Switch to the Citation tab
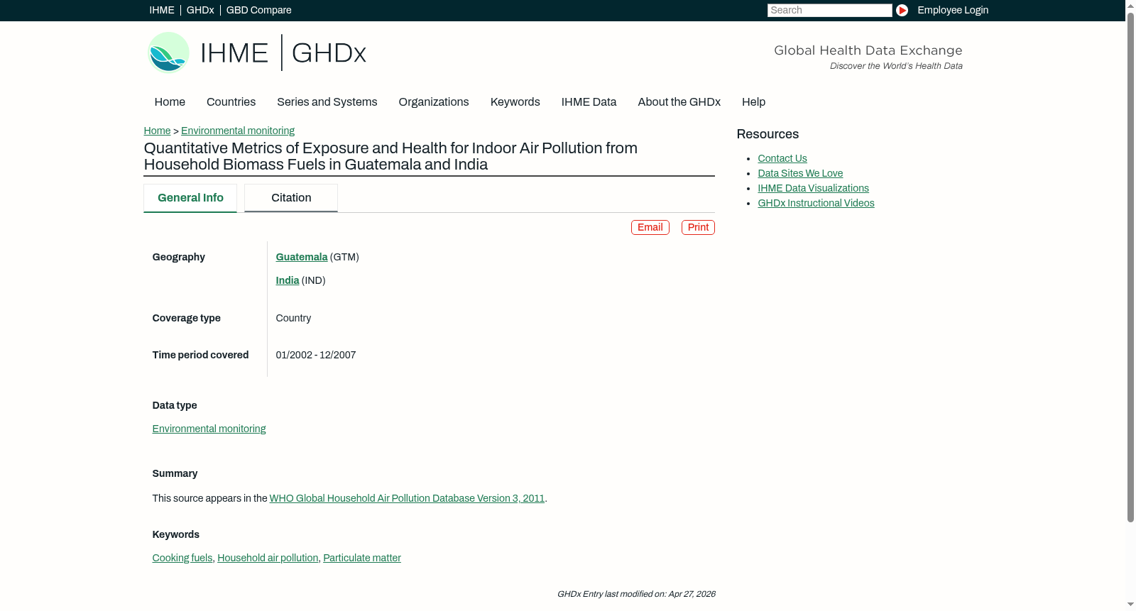This screenshot has height=611, width=1136. click(291, 198)
